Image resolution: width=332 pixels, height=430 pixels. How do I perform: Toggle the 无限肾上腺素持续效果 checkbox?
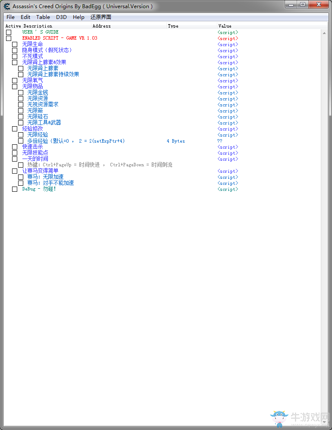coord(21,75)
